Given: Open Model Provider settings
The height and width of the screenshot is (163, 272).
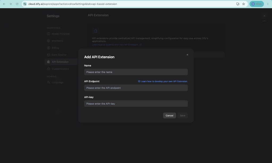Looking at the screenshot, I should coord(61,34).
